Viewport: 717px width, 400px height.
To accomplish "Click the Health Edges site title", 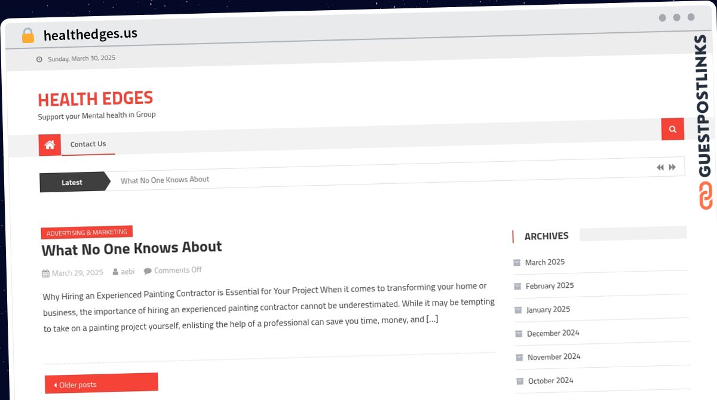I will coord(95,99).
